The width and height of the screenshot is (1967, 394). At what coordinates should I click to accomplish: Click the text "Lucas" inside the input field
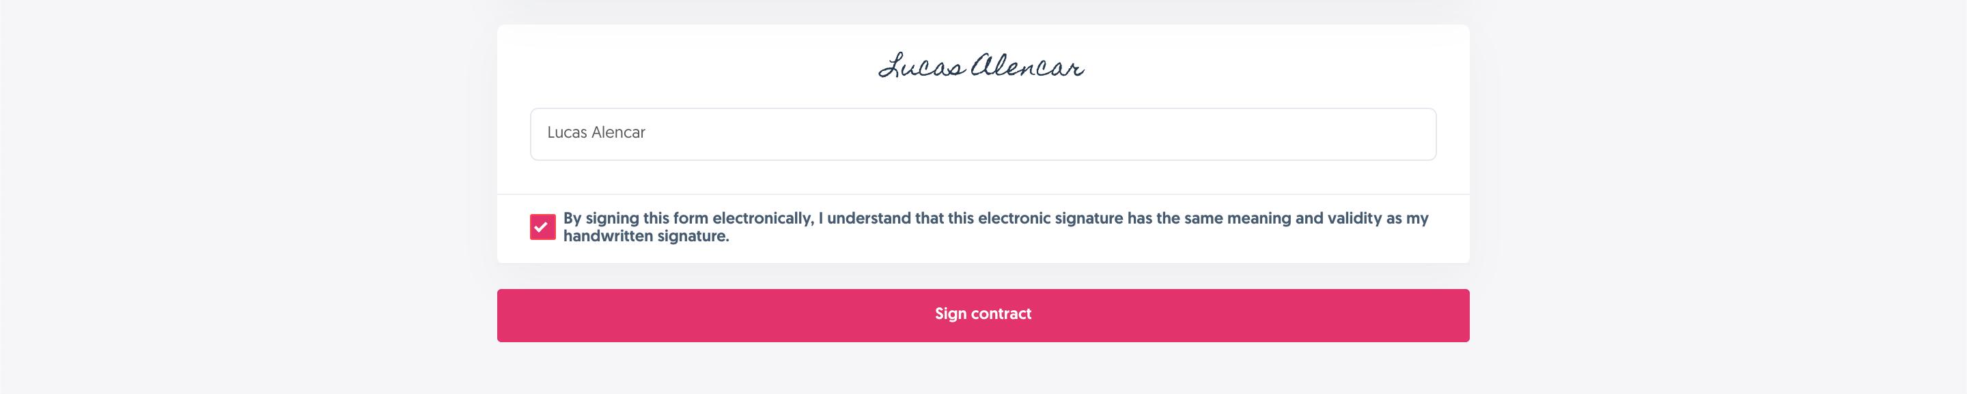click(x=567, y=133)
